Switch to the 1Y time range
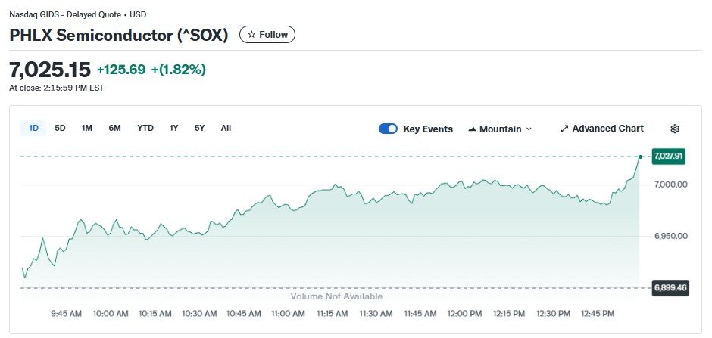Image resolution: width=712 pixels, height=338 pixels. 174,128
